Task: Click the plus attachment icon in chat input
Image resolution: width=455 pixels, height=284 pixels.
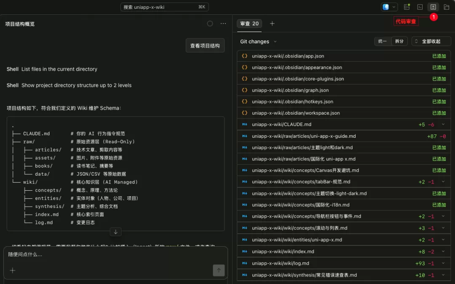Action: 13,271
